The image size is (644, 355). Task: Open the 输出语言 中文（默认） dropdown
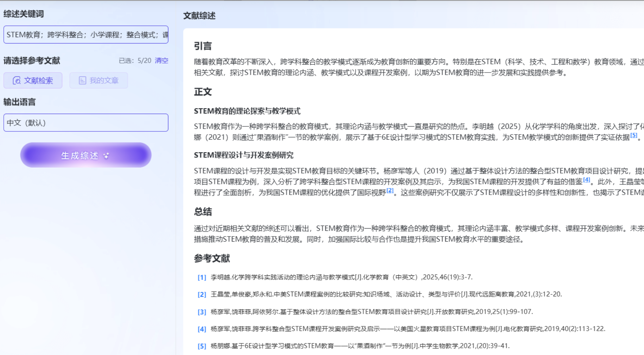coord(86,123)
